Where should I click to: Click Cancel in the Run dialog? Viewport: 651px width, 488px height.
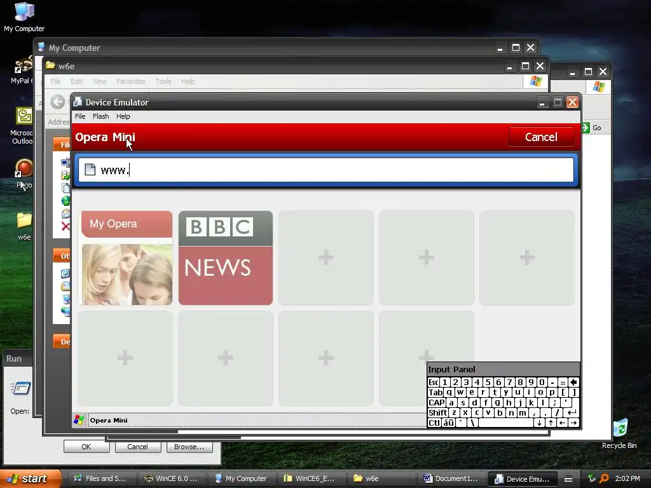point(137,447)
